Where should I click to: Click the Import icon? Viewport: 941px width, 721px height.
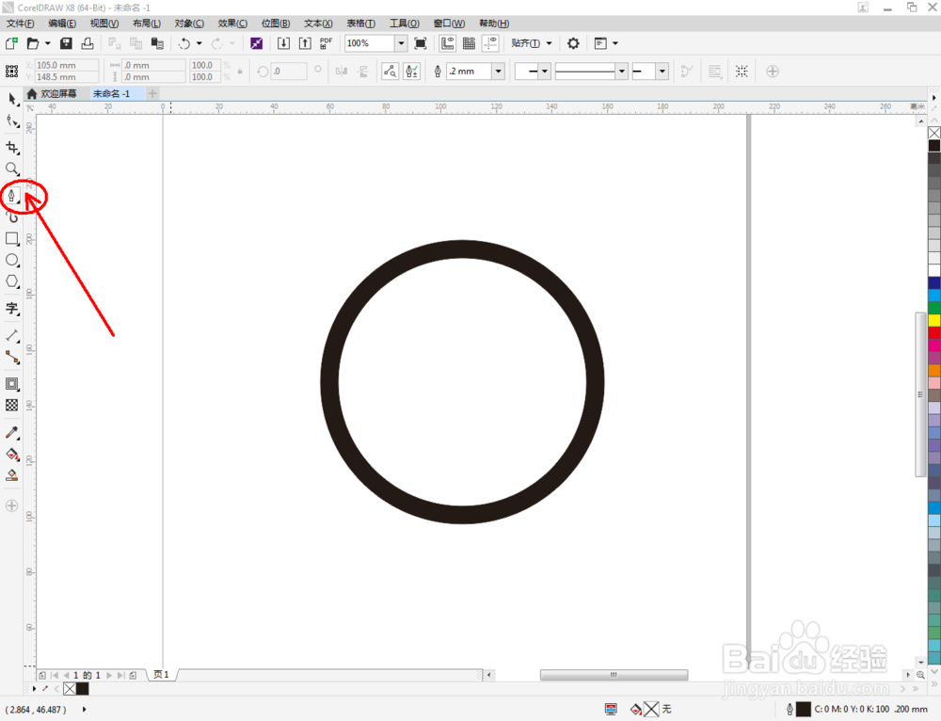pyautogui.click(x=283, y=43)
